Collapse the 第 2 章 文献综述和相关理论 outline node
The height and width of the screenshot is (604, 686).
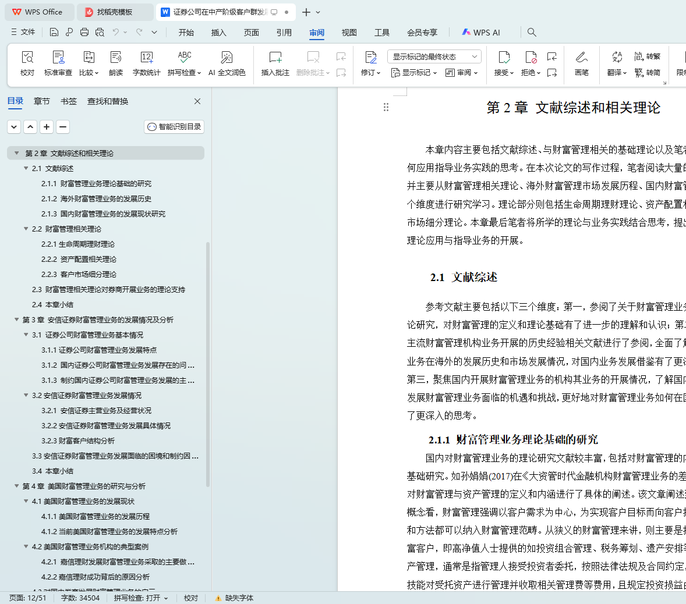click(x=17, y=153)
